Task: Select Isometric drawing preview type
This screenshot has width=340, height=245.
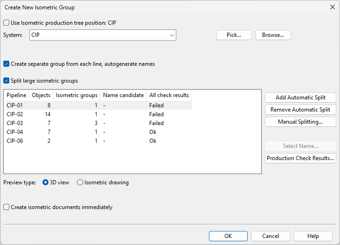Action: (80, 182)
